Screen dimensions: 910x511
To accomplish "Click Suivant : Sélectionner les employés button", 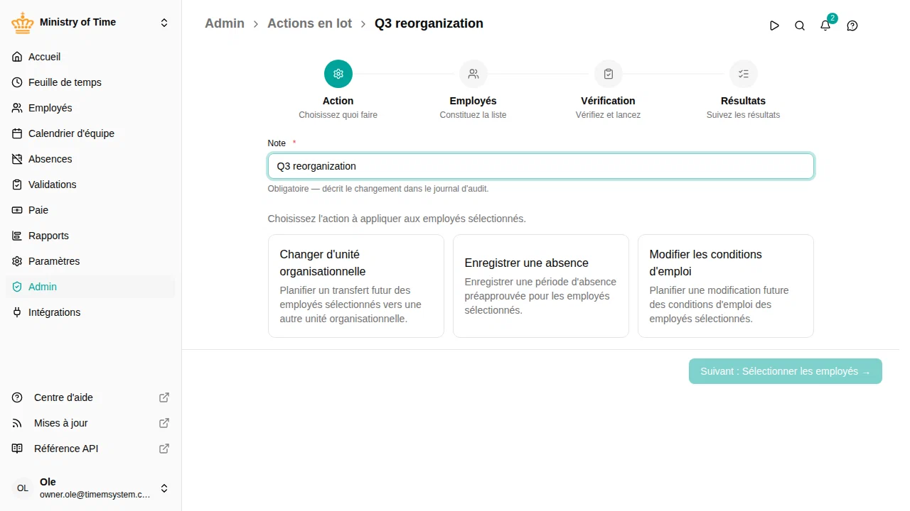I will pyautogui.click(x=786, y=371).
